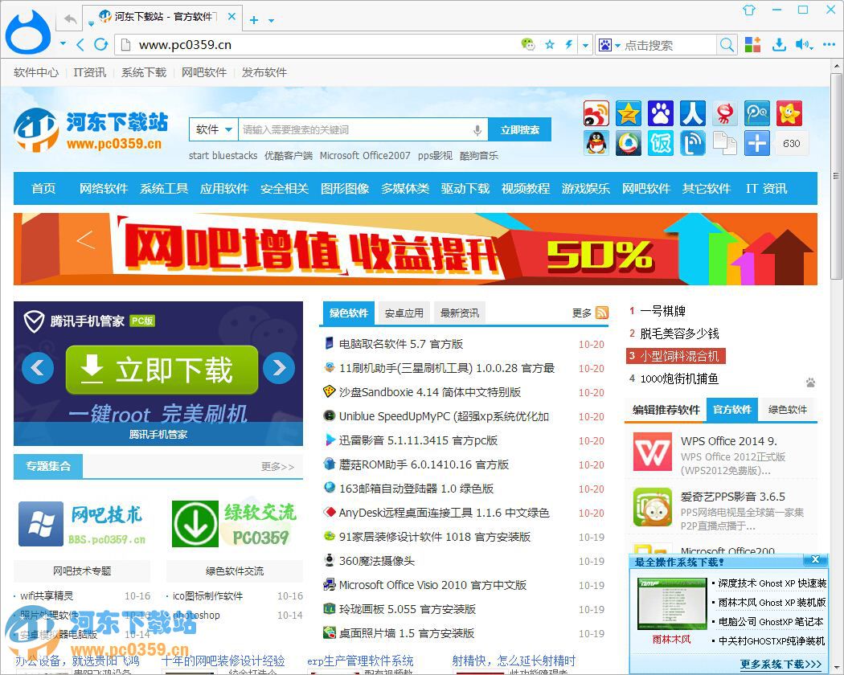Select the 官方软件 recommendation tab
The height and width of the screenshot is (675, 844).
732,410
